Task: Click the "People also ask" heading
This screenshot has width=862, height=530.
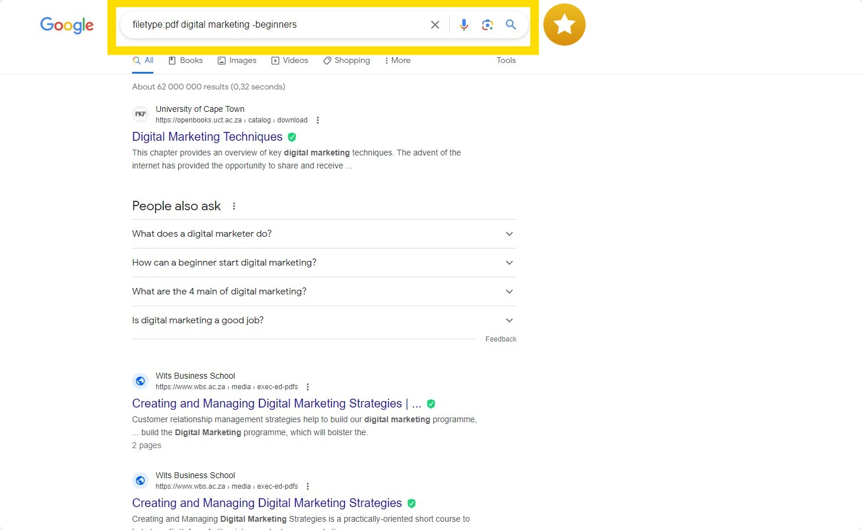Action: [176, 206]
